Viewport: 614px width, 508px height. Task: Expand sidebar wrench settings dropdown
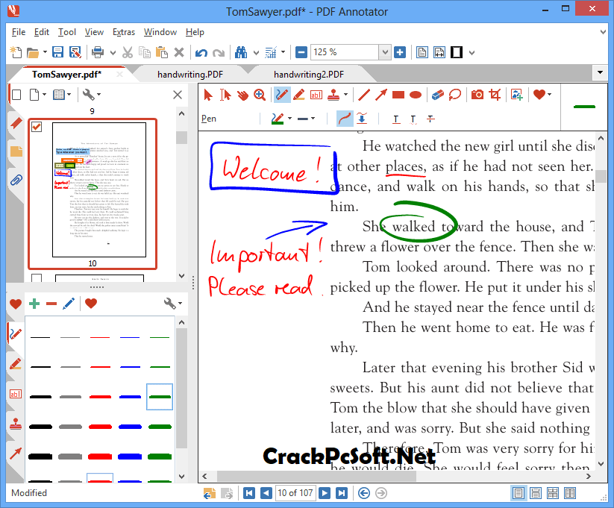pos(98,95)
